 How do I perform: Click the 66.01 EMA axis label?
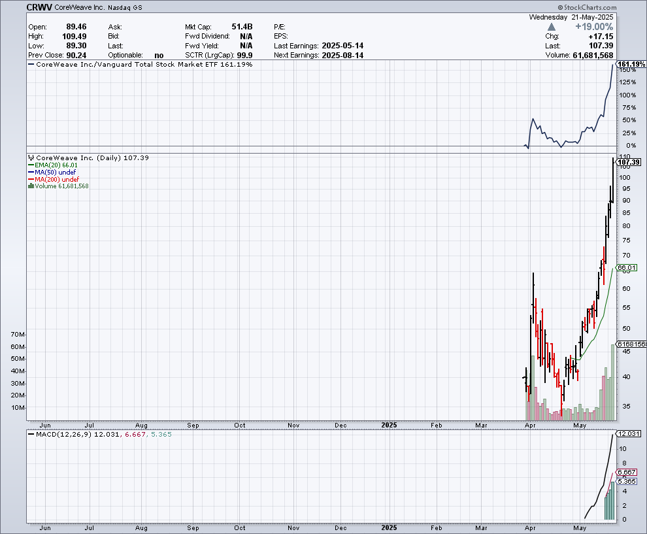click(627, 268)
